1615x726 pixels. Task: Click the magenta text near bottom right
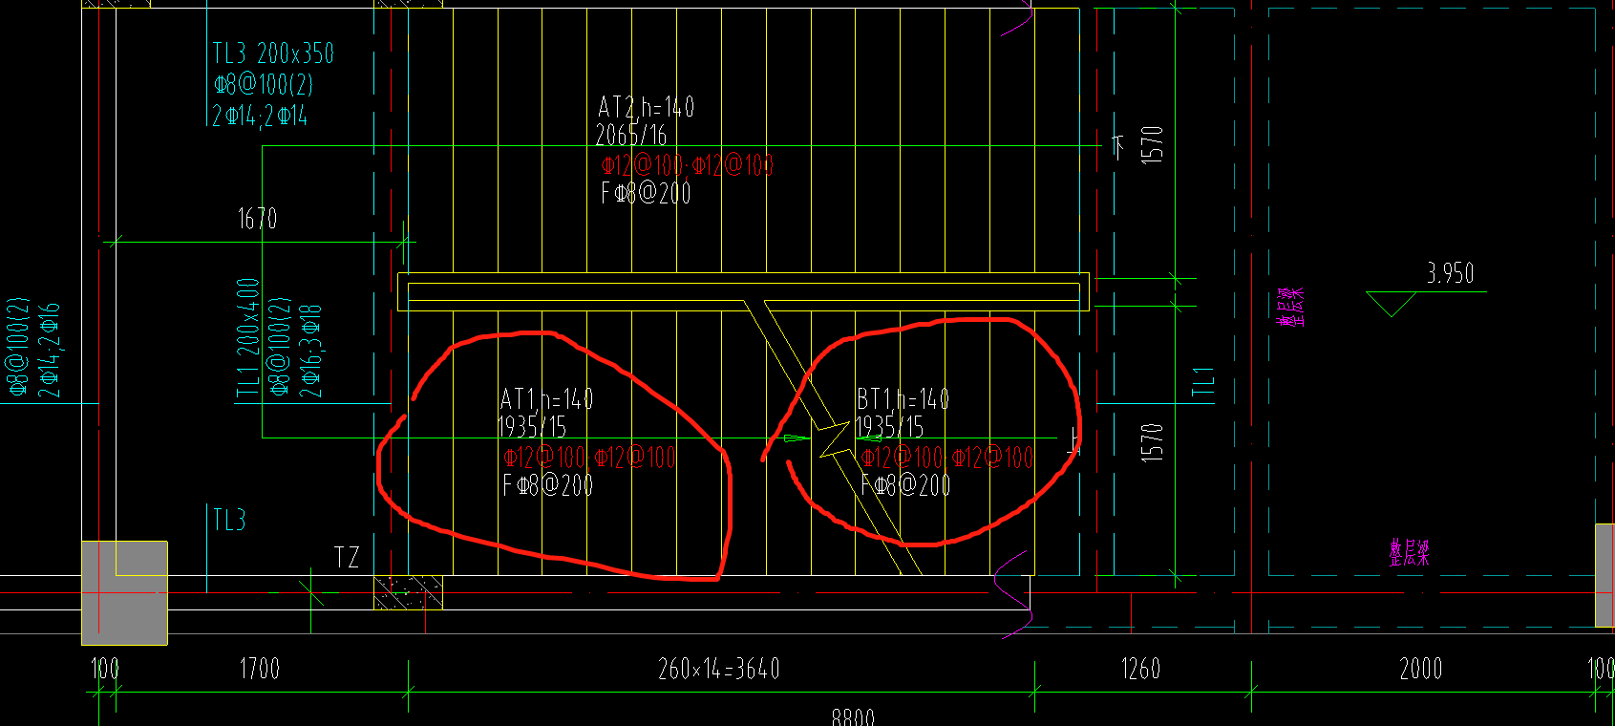click(x=1409, y=553)
